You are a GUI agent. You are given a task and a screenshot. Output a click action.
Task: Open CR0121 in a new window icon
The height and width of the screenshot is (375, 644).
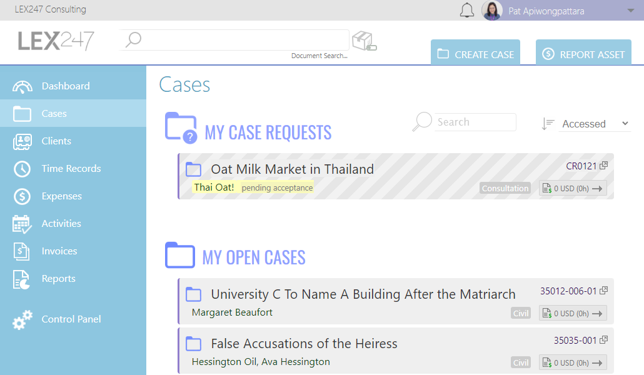pyautogui.click(x=603, y=166)
